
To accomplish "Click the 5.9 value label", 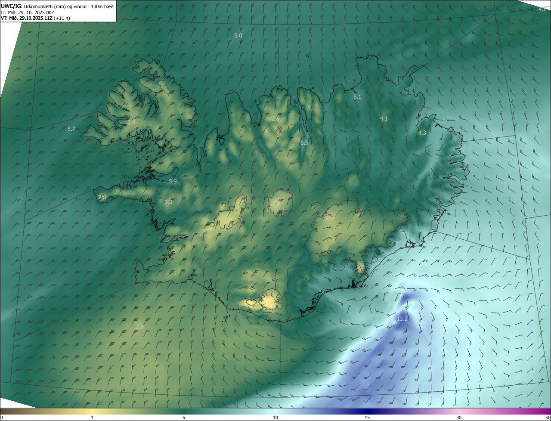I will coord(173,182).
